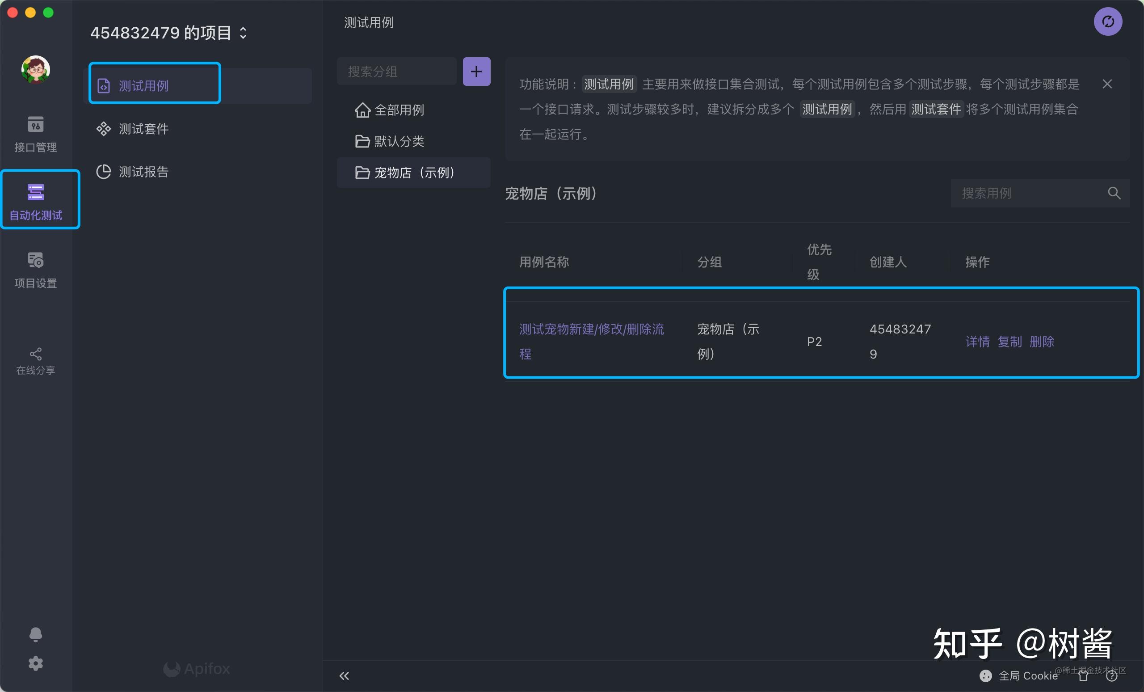The width and height of the screenshot is (1144, 692).
Task: Add a new group with the plus button
Action: coord(476,72)
